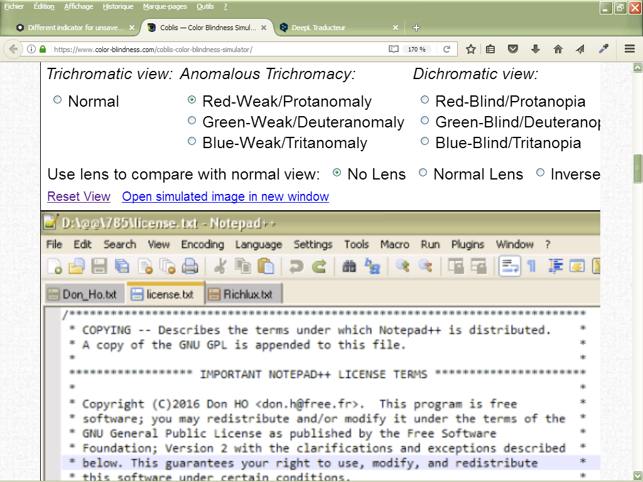Screen dimensions: 643x482
Task: Choose the Normal Lens radio option
Action: [423, 173]
